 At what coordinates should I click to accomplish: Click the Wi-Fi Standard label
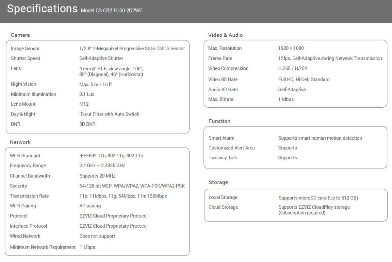coord(25,156)
